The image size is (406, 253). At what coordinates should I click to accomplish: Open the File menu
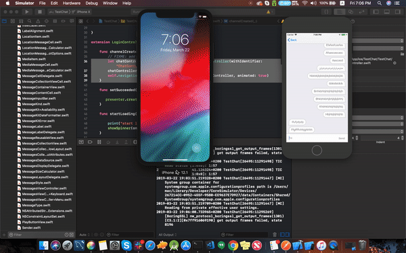pos(42,3)
